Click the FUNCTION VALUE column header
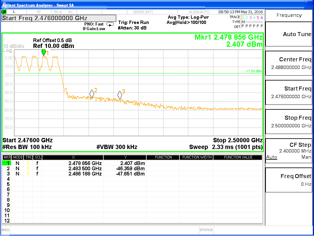The height and width of the screenshot is (236, 314). (238, 157)
